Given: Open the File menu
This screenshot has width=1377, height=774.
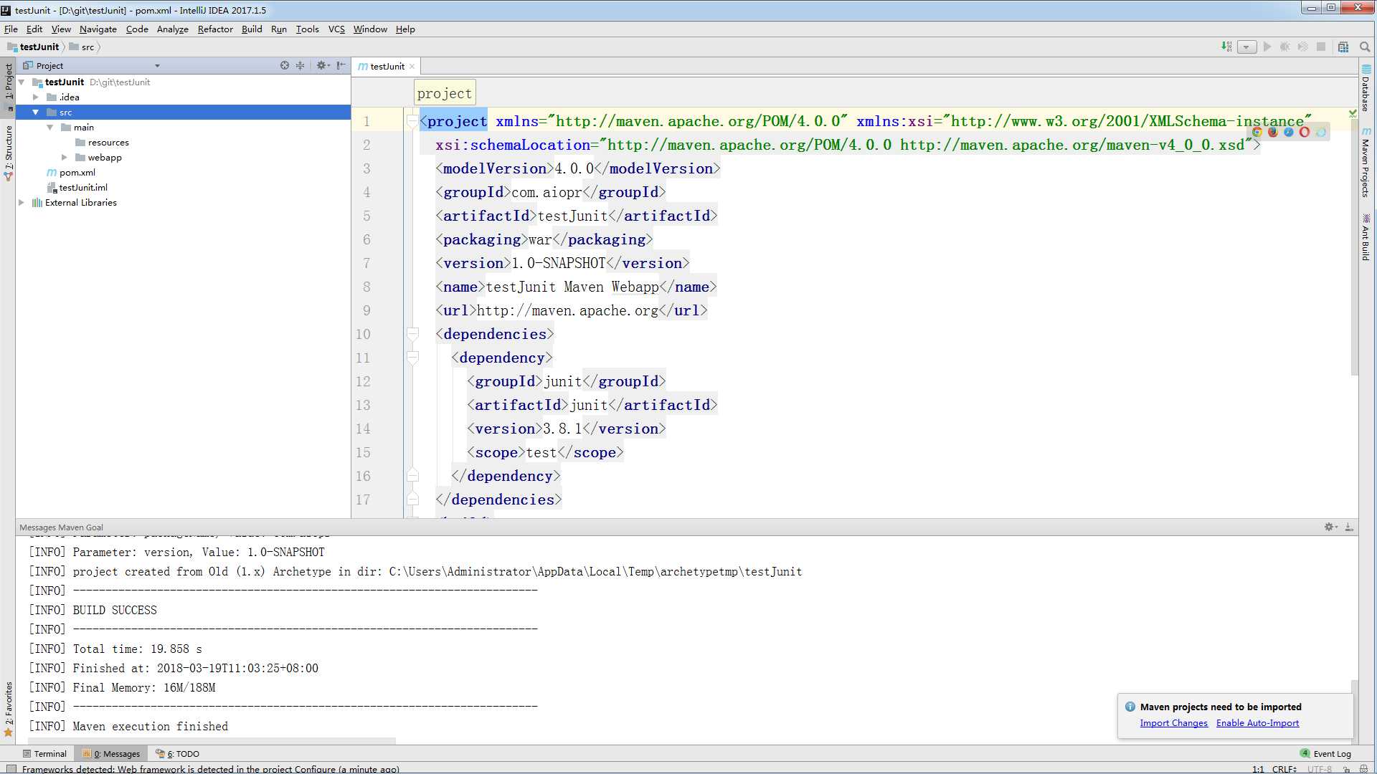Looking at the screenshot, I should (11, 29).
